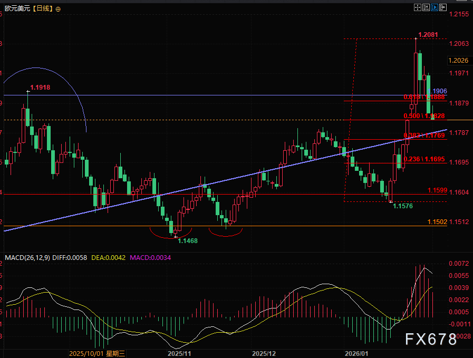The width and height of the screenshot is (473, 358).
Task: Select the 2026/01 date axis label
Action: (355, 353)
